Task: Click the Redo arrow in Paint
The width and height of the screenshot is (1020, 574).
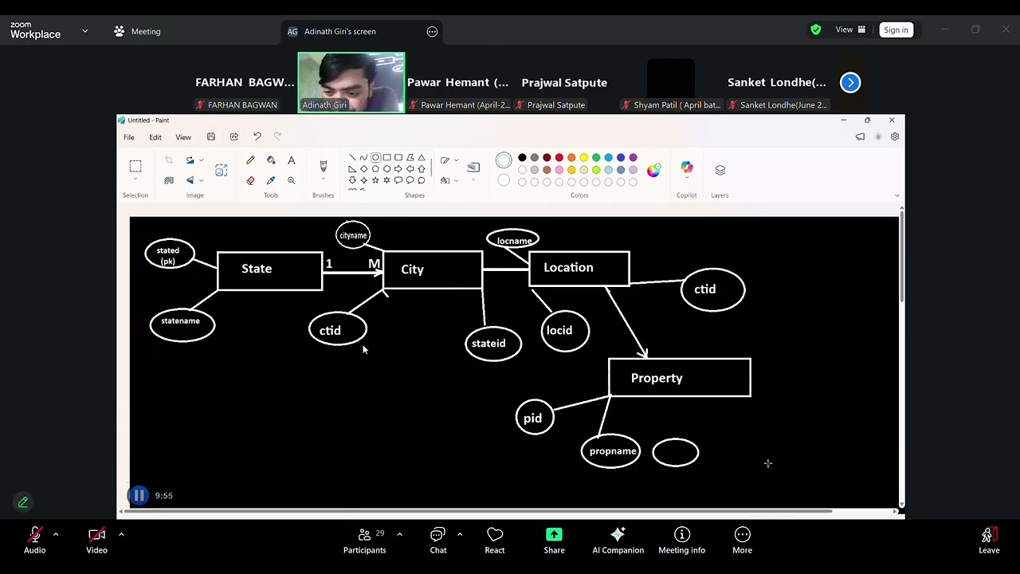Action: pyautogui.click(x=277, y=137)
